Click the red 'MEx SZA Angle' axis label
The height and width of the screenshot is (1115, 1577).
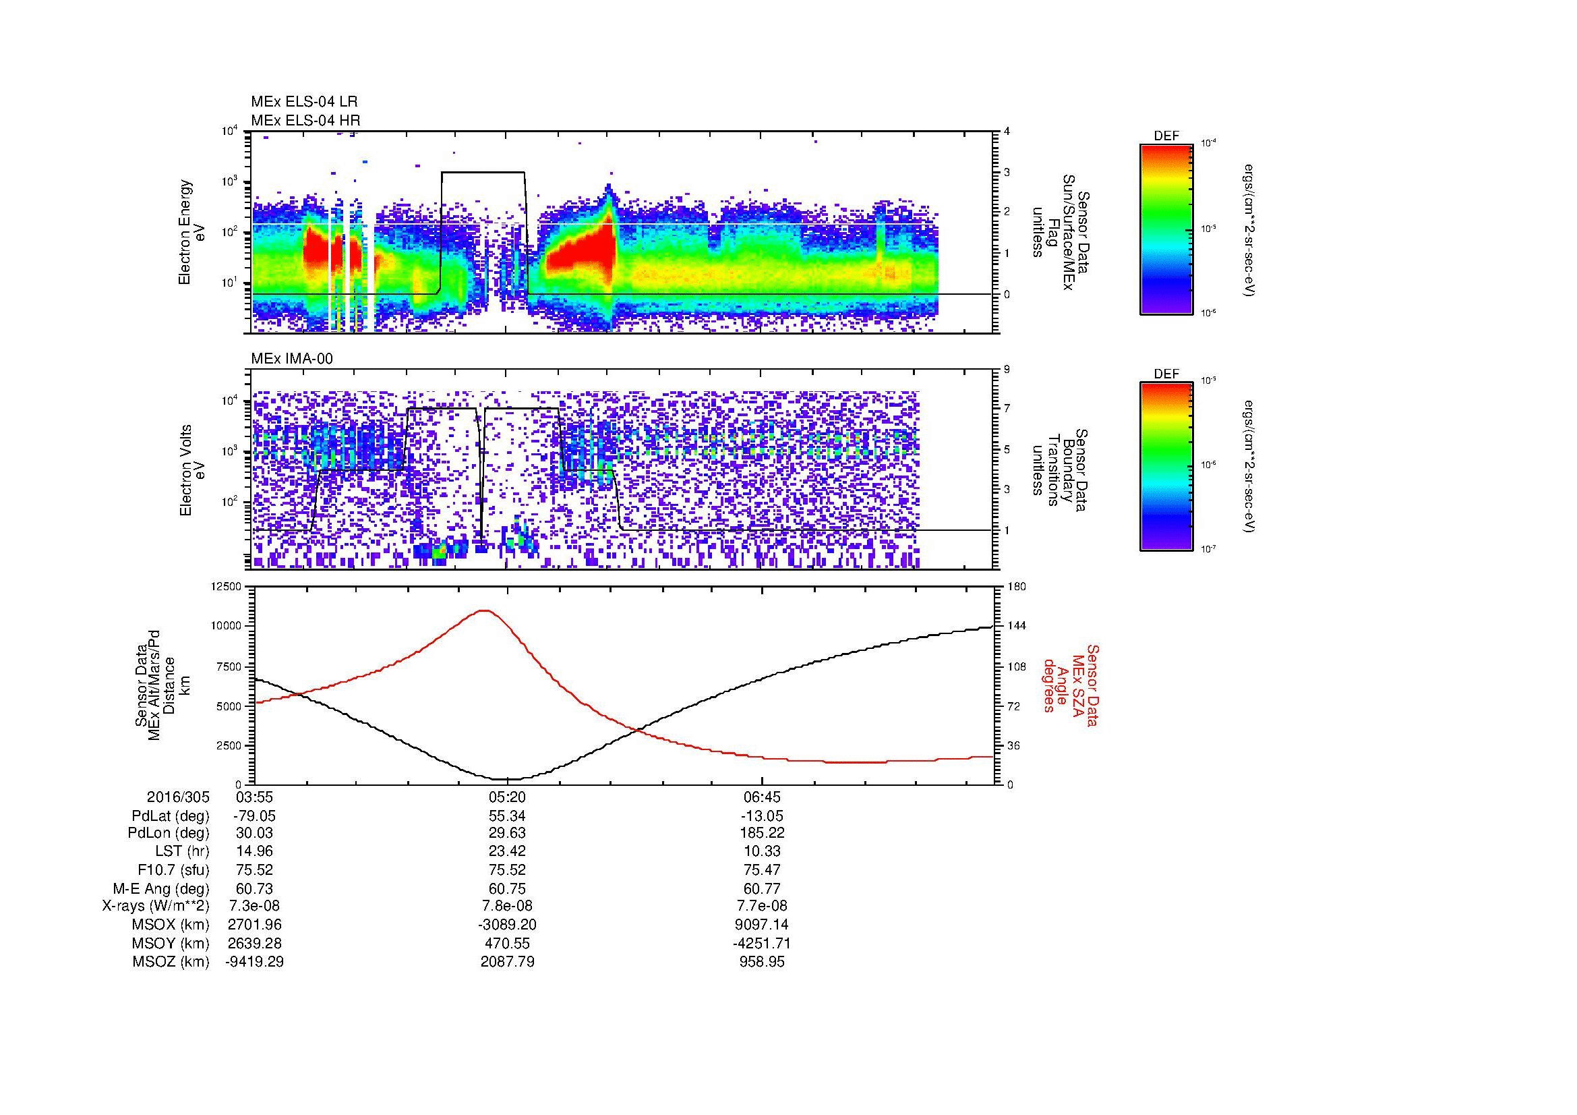pyautogui.click(x=1071, y=685)
